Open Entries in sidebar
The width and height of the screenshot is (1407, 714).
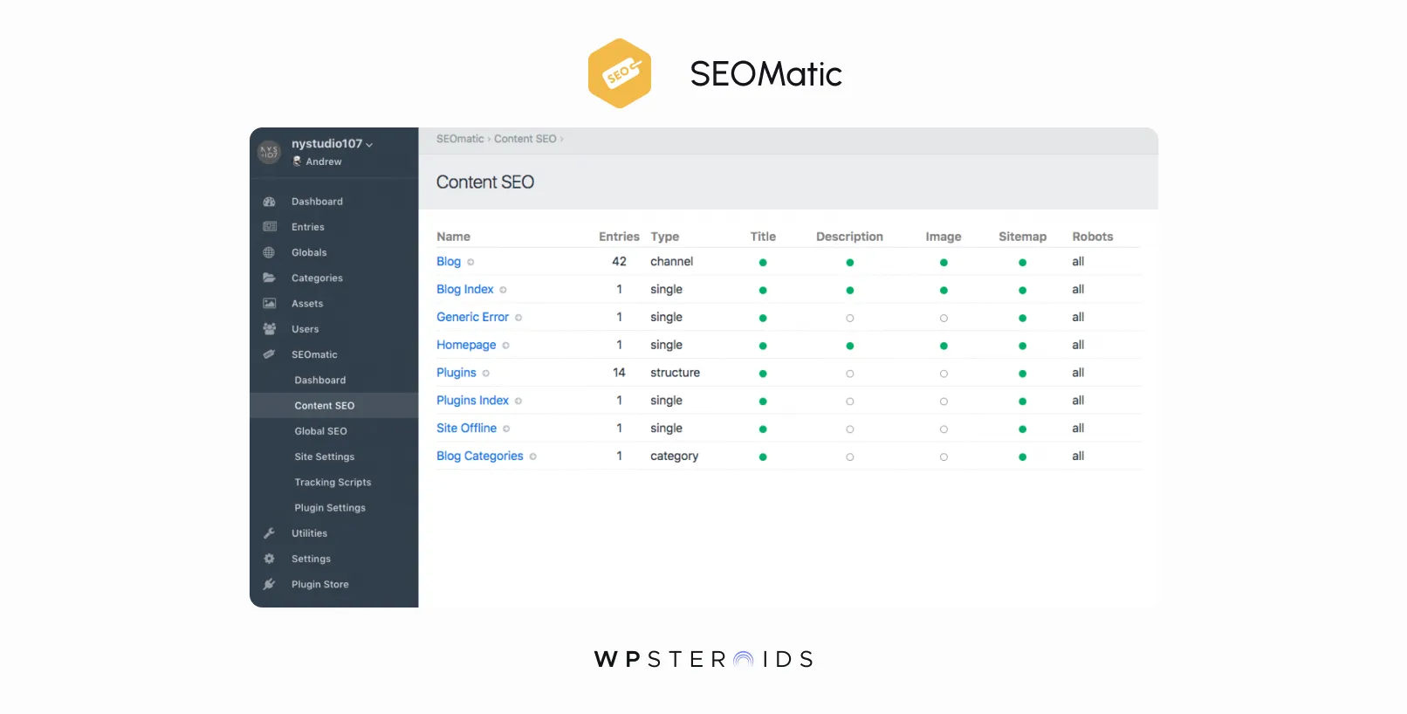pos(308,227)
